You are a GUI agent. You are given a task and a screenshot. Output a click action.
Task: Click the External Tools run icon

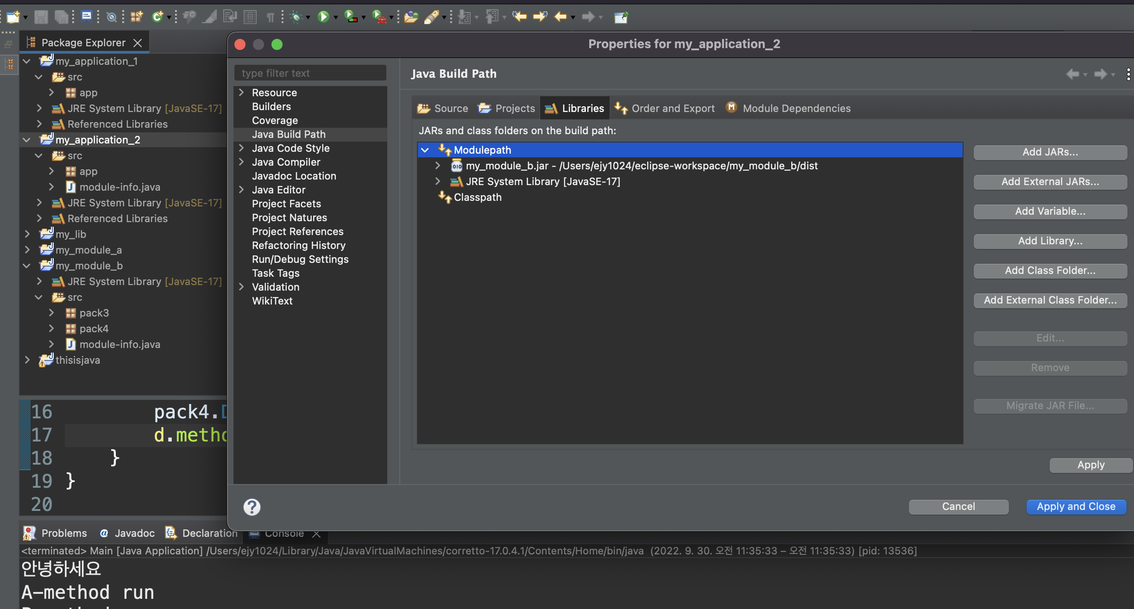tap(379, 17)
